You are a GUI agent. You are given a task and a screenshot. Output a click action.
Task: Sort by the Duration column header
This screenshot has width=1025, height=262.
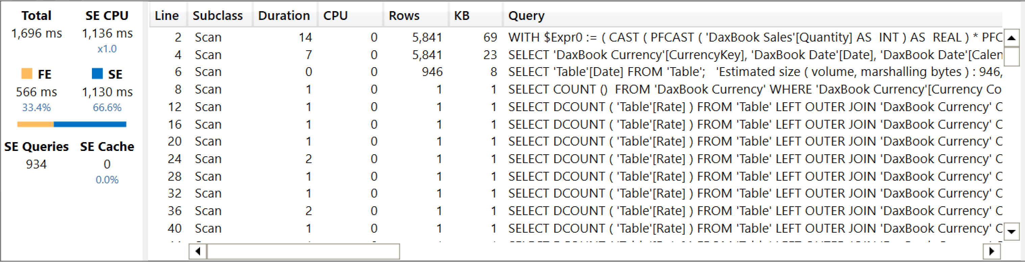click(x=285, y=16)
